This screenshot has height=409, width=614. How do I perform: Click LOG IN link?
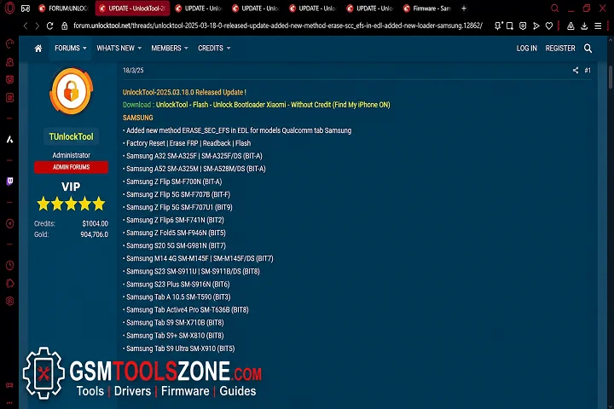point(526,48)
